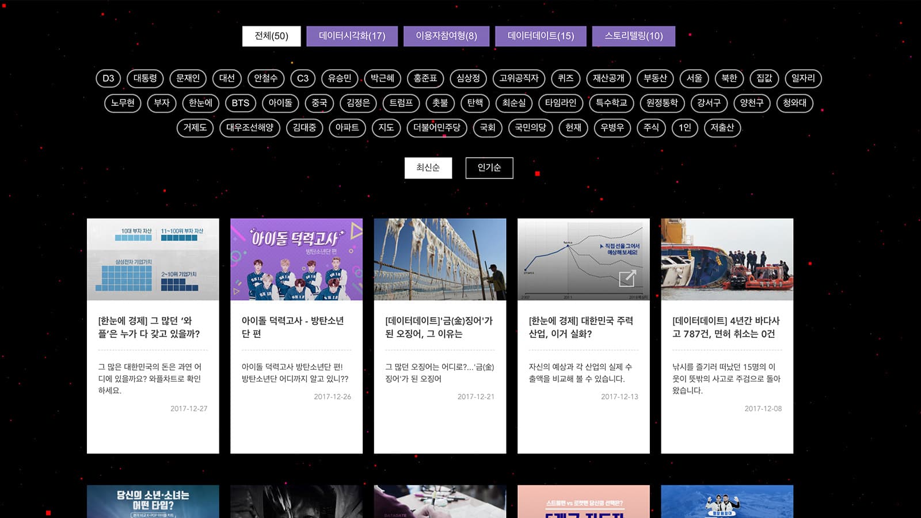Click the 저출산 tag pill

pyautogui.click(x=721, y=128)
